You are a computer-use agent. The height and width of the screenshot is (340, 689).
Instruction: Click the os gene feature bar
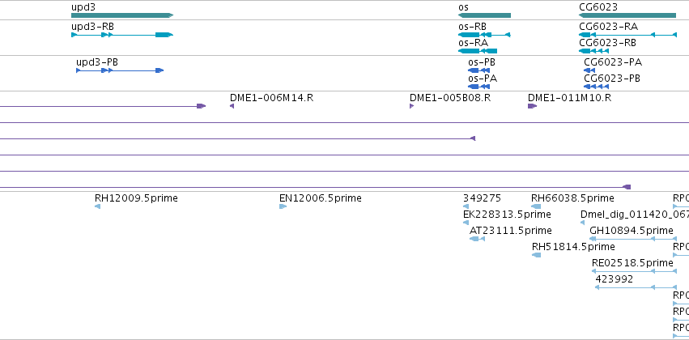click(x=484, y=15)
